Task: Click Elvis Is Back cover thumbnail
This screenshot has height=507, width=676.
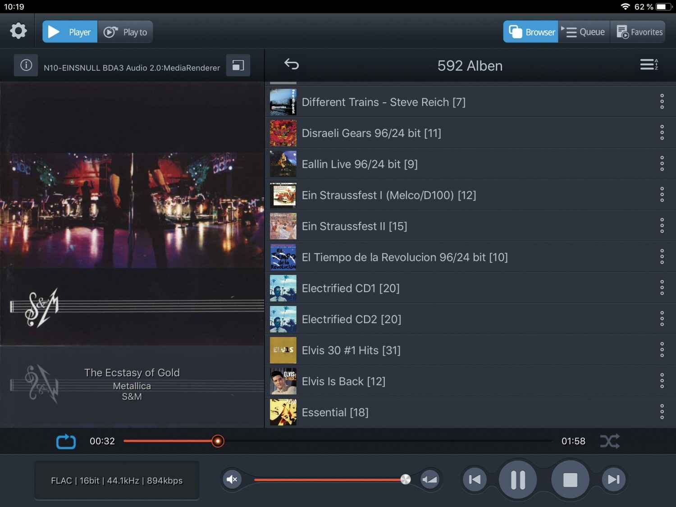Action: pyautogui.click(x=283, y=381)
